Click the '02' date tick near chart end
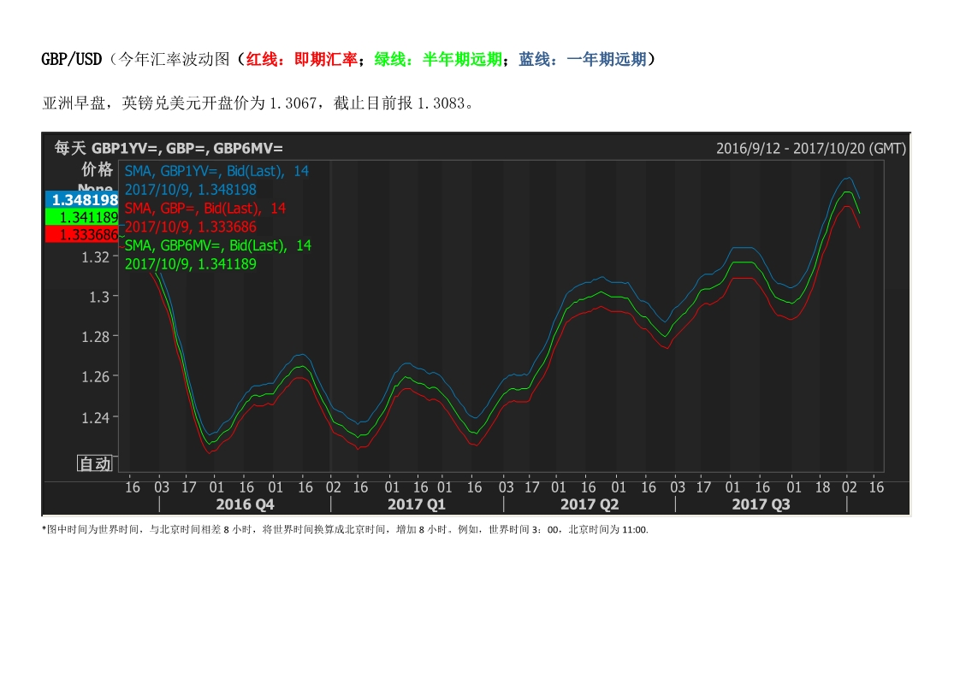This screenshot has width=960, height=678. (849, 487)
